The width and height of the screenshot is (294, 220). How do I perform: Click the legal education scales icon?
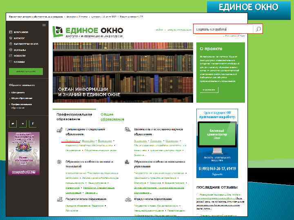click(x=128, y=200)
